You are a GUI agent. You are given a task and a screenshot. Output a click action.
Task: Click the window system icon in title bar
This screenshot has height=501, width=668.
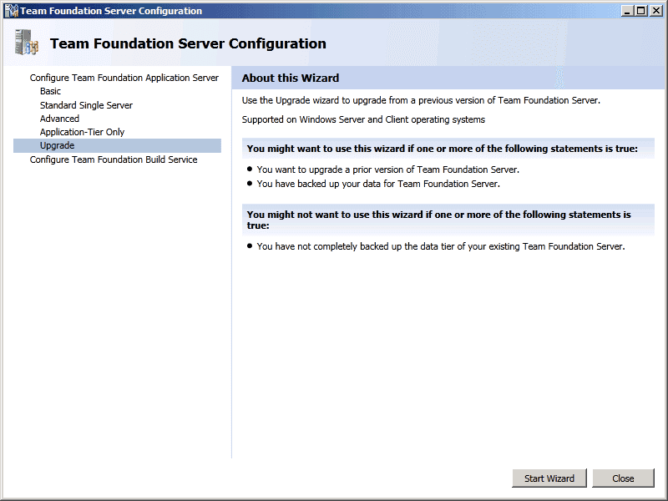[x=11, y=11]
